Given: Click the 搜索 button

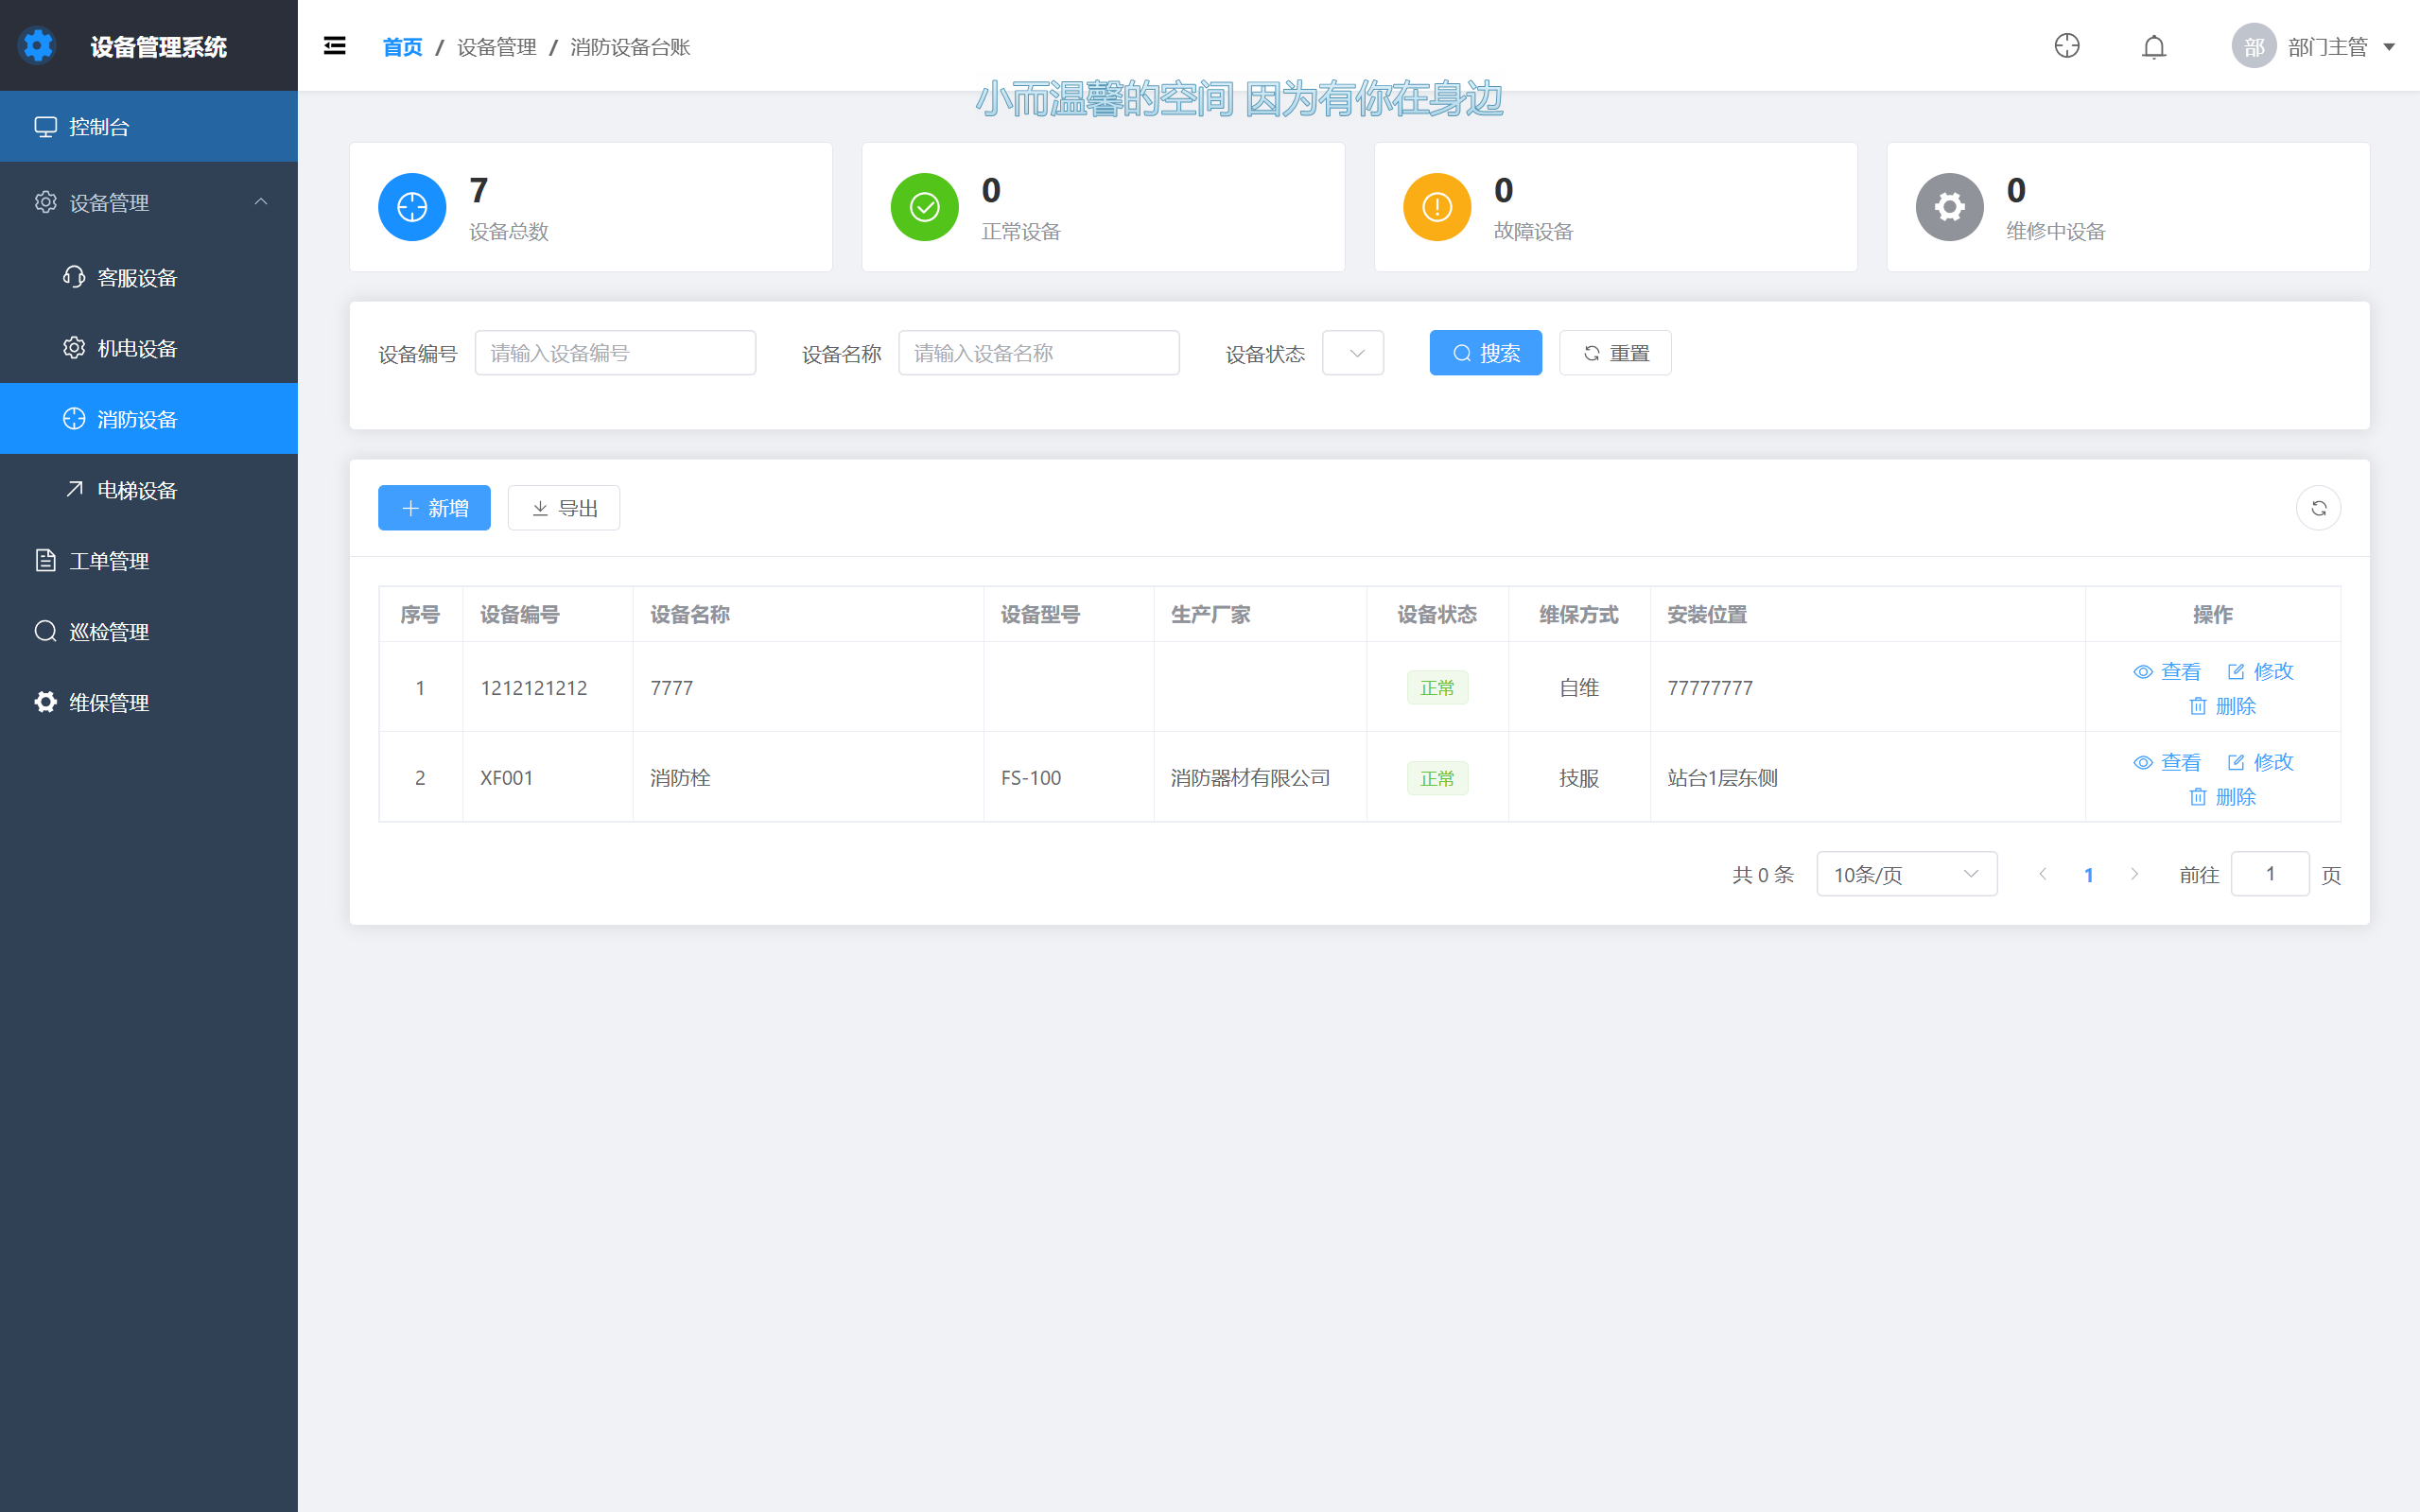Looking at the screenshot, I should click(x=1485, y=353).
